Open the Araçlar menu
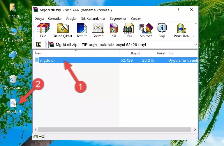The height and width of the screenshot is (146, 224). (x=71, y=19)
